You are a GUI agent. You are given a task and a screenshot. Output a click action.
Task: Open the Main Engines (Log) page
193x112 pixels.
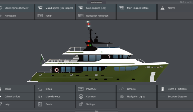[96, 8]
